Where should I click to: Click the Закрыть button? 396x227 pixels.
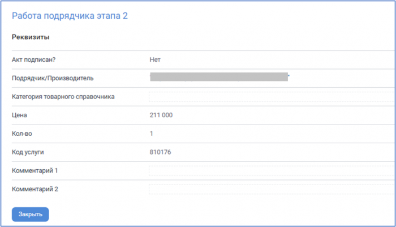(x=30, y=215)
